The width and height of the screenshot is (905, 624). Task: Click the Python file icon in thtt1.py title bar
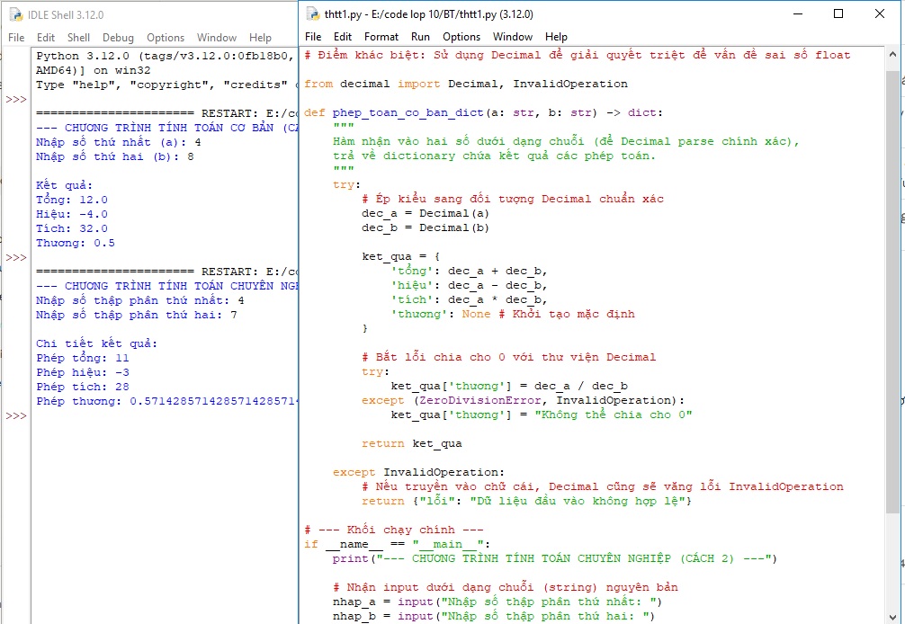click(310, 13)
